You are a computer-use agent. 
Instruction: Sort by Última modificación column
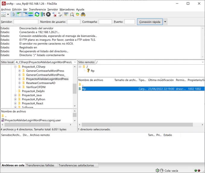(161, 80)
